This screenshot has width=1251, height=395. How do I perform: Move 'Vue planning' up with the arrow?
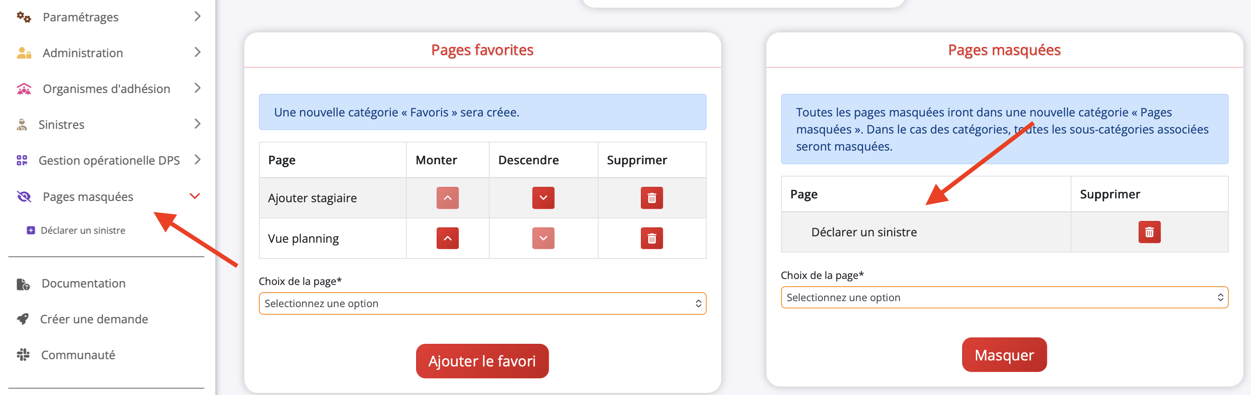(447, 238)
